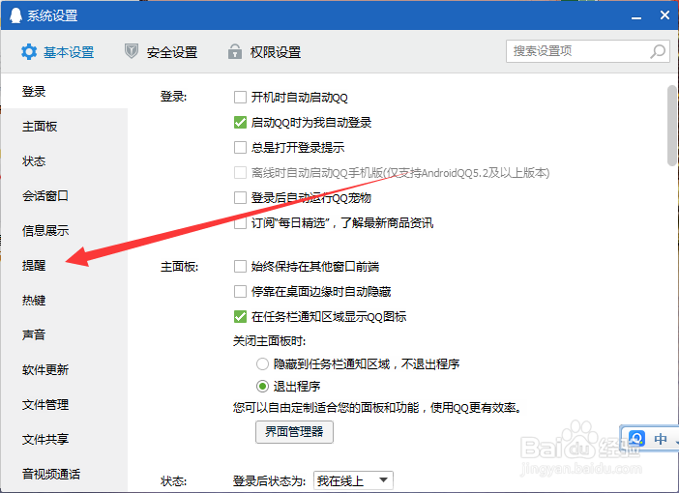Viewport: 679px width, 493px height.
Task: Open 会话窗口 sidebar section
Action: (x=64, y=196)
